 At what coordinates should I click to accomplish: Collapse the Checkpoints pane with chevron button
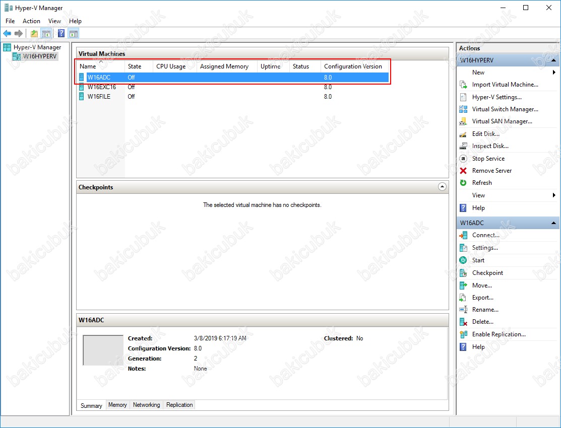[x=442, y=187]
